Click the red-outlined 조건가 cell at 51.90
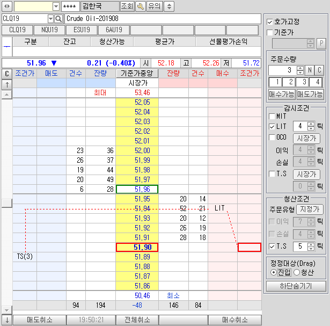 (x=250, y=247)
